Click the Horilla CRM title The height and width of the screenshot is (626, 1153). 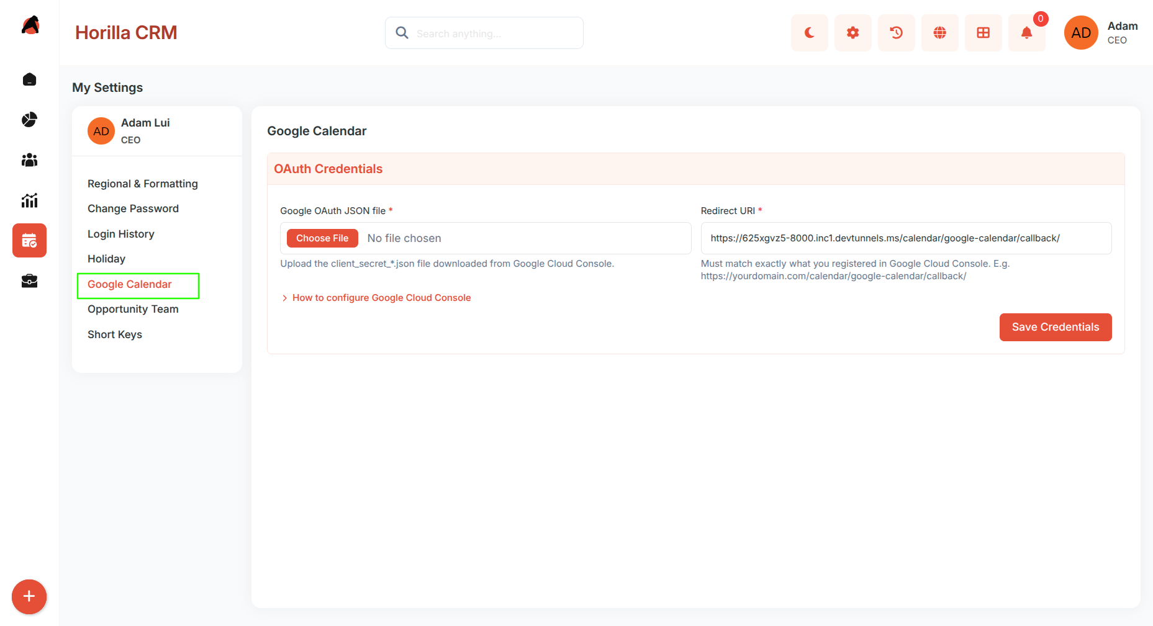(126, 33)
